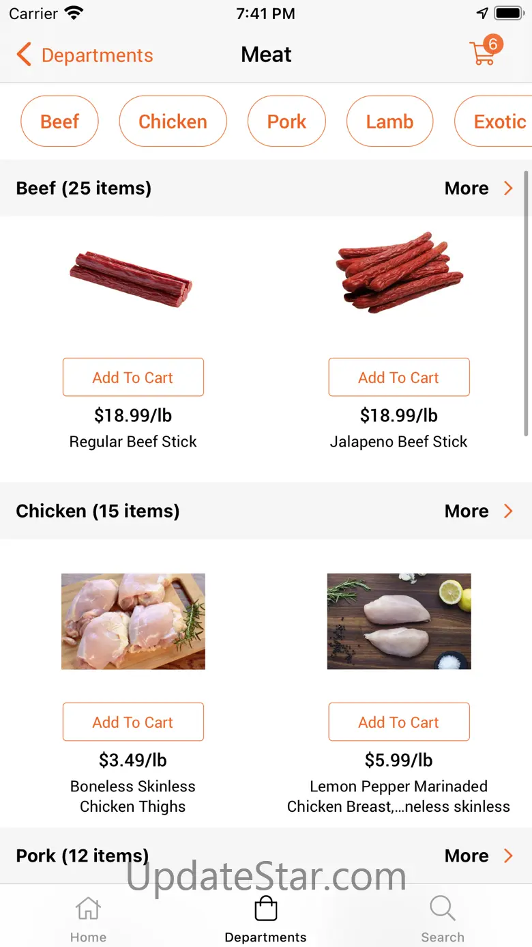Add Boneless Skinless Chicken Thighs to cart
Image resolution: width=532 pixels, height=947 pixels.
click(x=133, y=722)
